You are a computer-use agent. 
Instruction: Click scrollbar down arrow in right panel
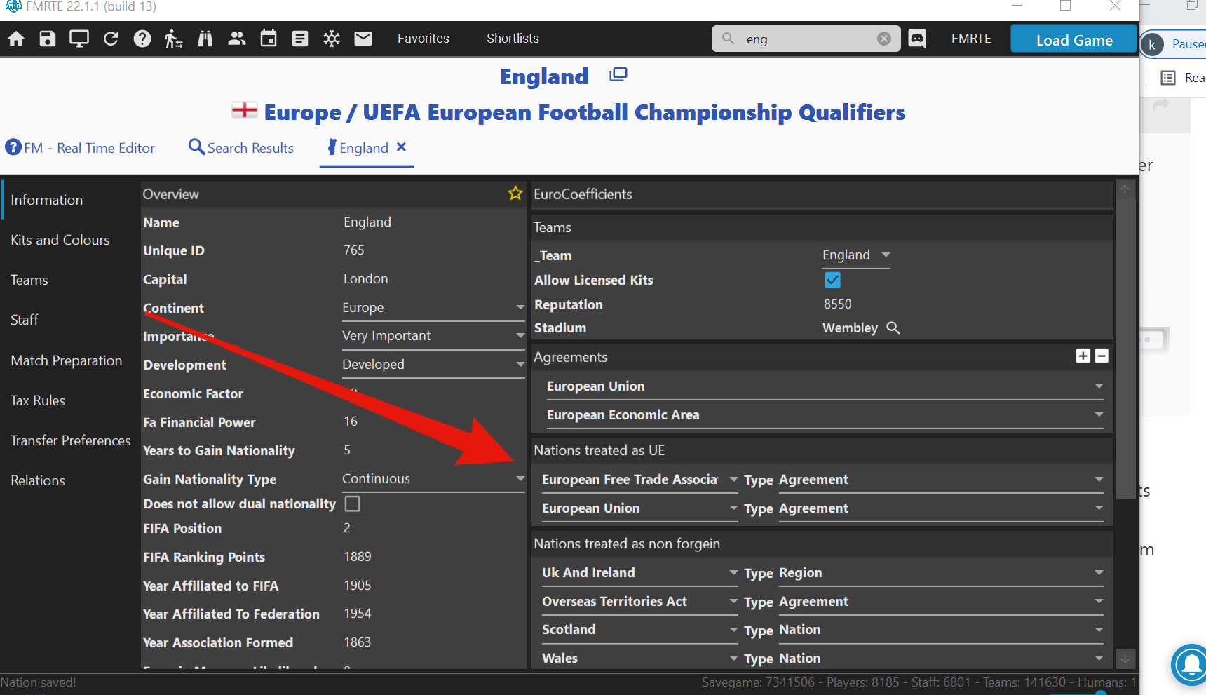[x=1125, y=659]
